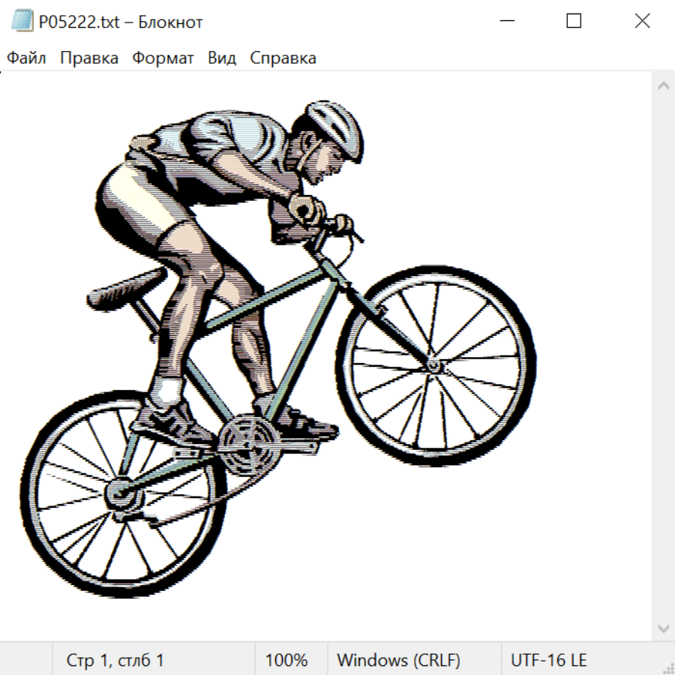Image resolution: width=675 pixels, height=675 pixels.
Task: Close the P05222.txt Notepad window
Action: (642, 22)
